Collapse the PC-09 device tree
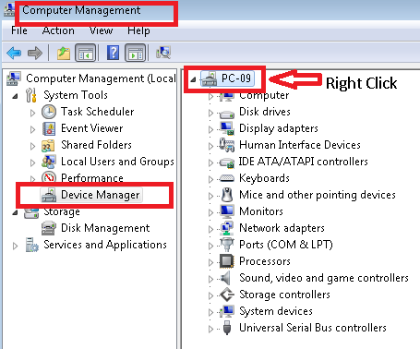 (x=193, y=79)
